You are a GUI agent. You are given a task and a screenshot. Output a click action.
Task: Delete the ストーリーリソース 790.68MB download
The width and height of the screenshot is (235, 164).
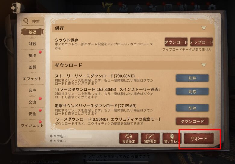(x=192, y=78)
